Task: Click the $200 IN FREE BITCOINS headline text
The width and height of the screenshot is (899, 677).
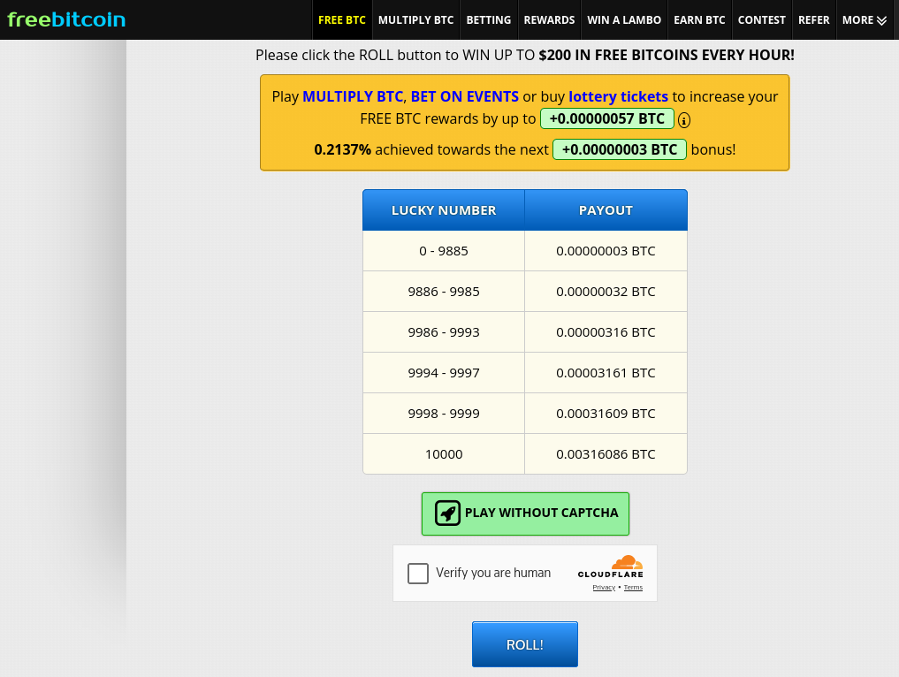Action: coord(667,55)
